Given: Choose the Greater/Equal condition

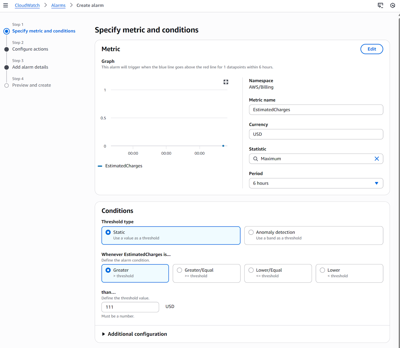Looking at the screenshot, I should (179, 270).
